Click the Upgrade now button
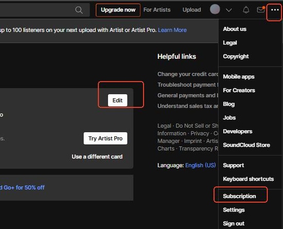This screenshot has width=283, height=229. pyautogui.click(x=118, y=10)
